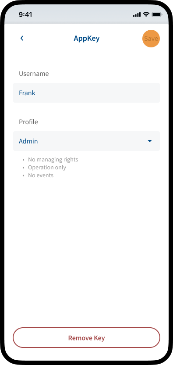Select the 'No managing rights' bullet text
Image resolution: width=173 pixels, height=365 pixels.
(53, 160)
